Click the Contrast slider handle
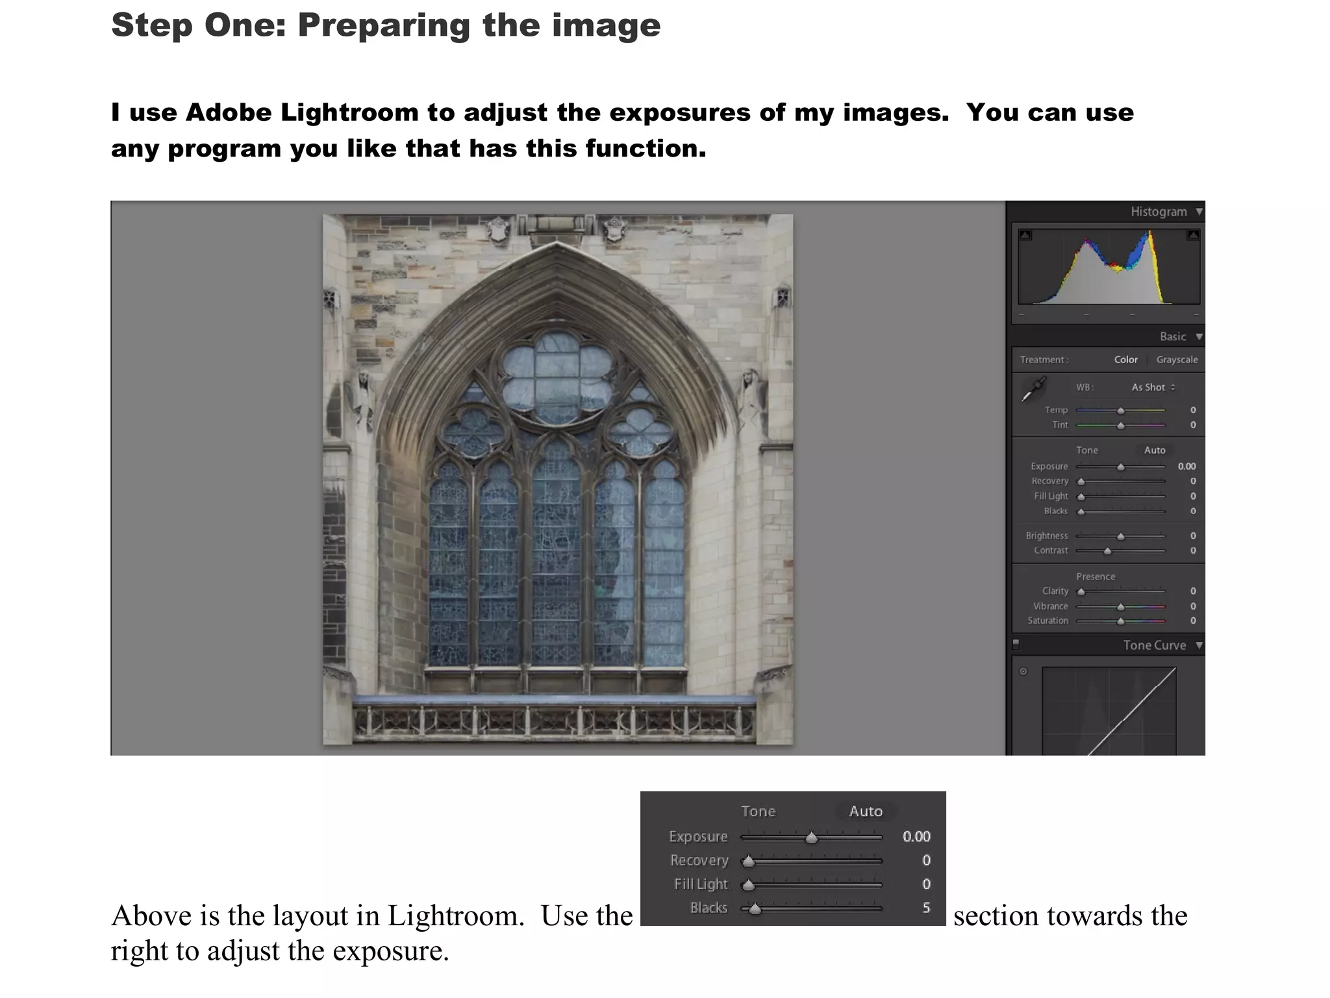1330x998 pixels. (1107, 551)
